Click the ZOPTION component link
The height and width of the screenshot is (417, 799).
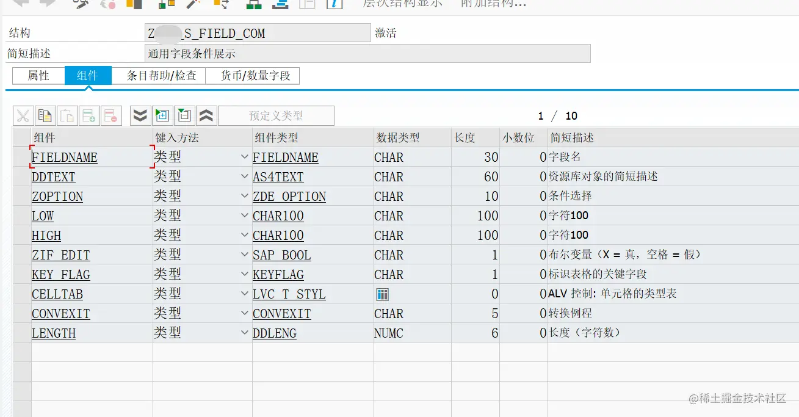[57, 197]
